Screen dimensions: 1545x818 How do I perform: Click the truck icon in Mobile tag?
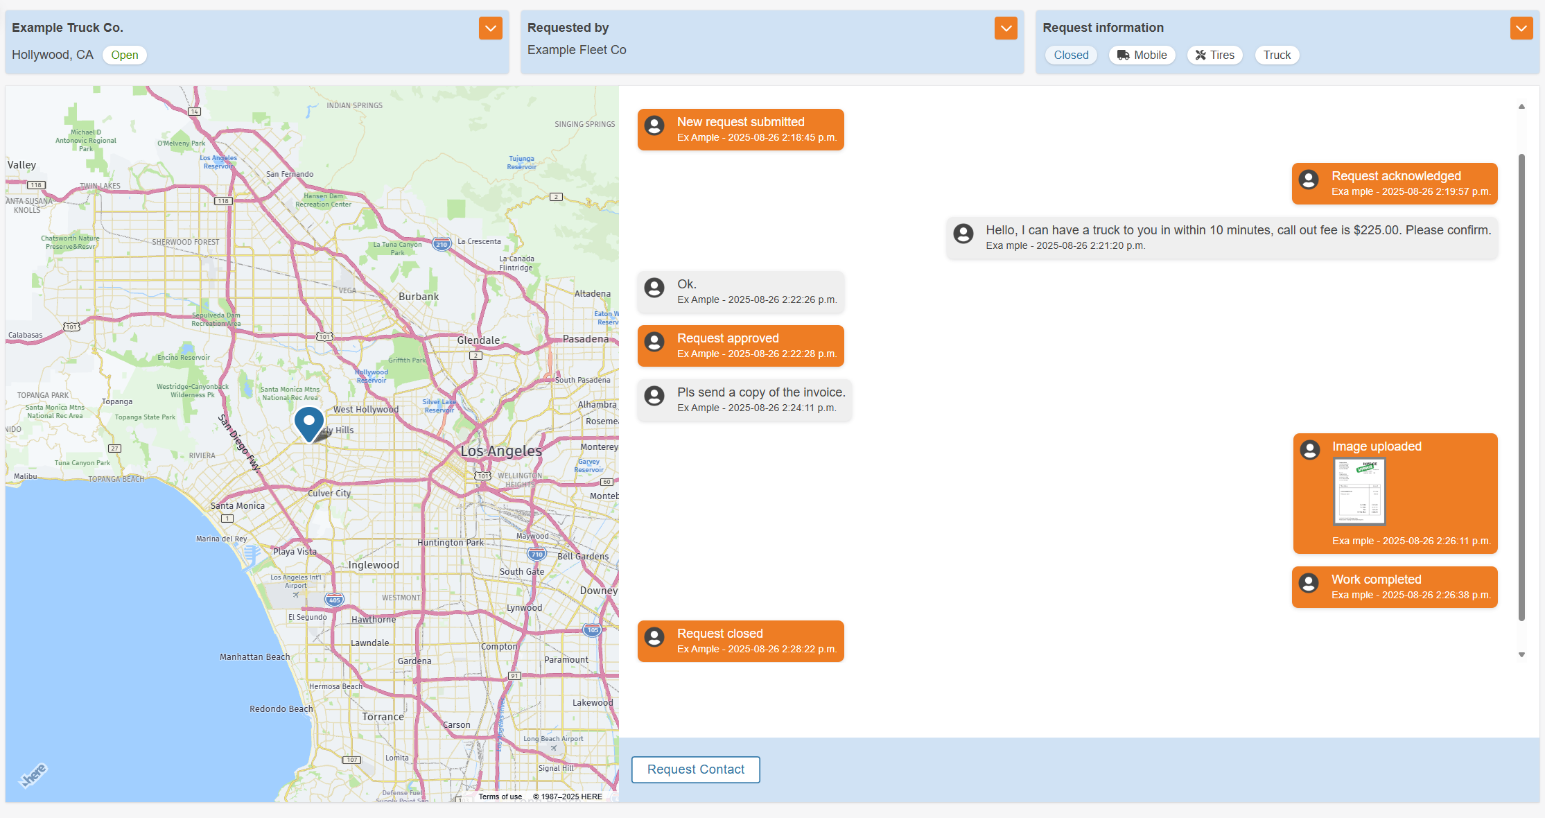click(x=1123, y=55)
